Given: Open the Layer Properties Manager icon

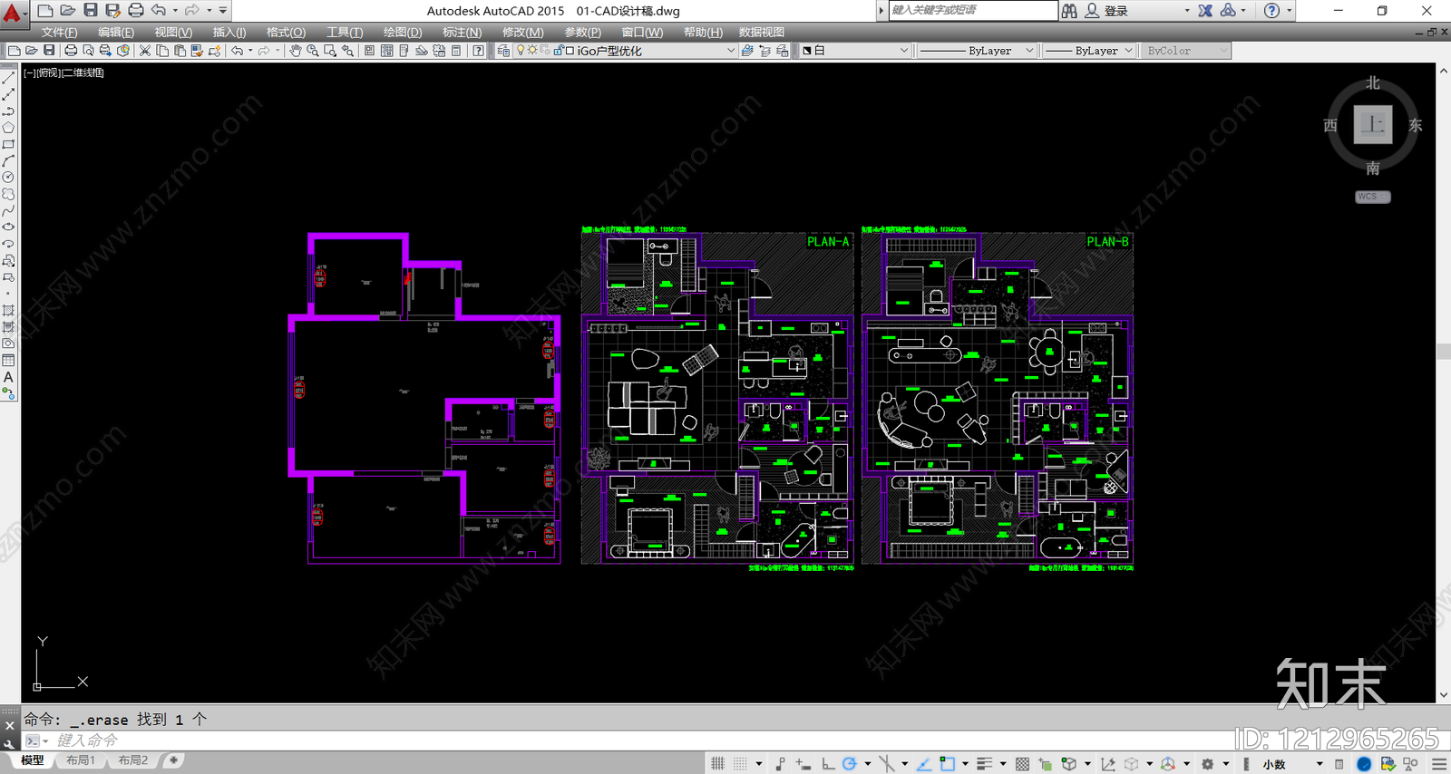Looking at the screenshot, I should pos(504,51).
